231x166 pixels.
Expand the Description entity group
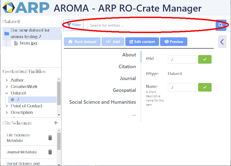[7, 113]
